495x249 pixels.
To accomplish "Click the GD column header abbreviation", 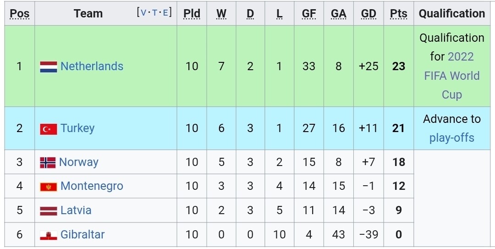I will pos(368,14).
